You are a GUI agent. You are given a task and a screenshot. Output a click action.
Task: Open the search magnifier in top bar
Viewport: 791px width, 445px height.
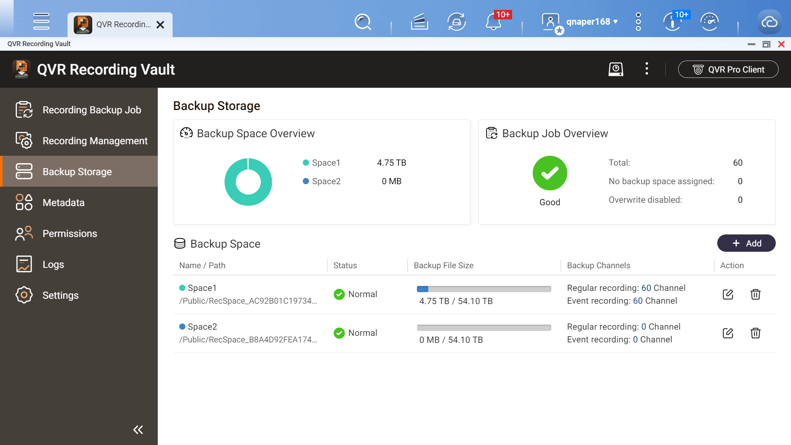pos(363,22)
